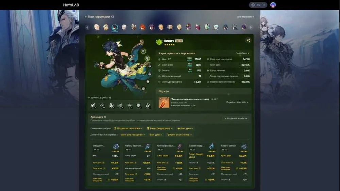Follow the Перейти к HoYoWiki link
This screenshot has height=191, width=340.
pyautogui.click(x=237, y=102)
